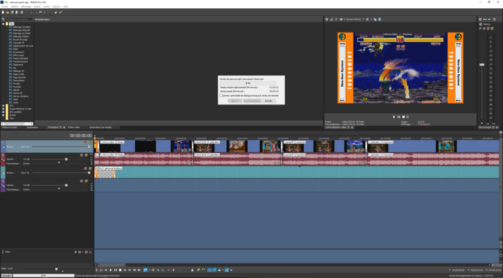Click the video output FX icon in preview

tap(336, 19)
